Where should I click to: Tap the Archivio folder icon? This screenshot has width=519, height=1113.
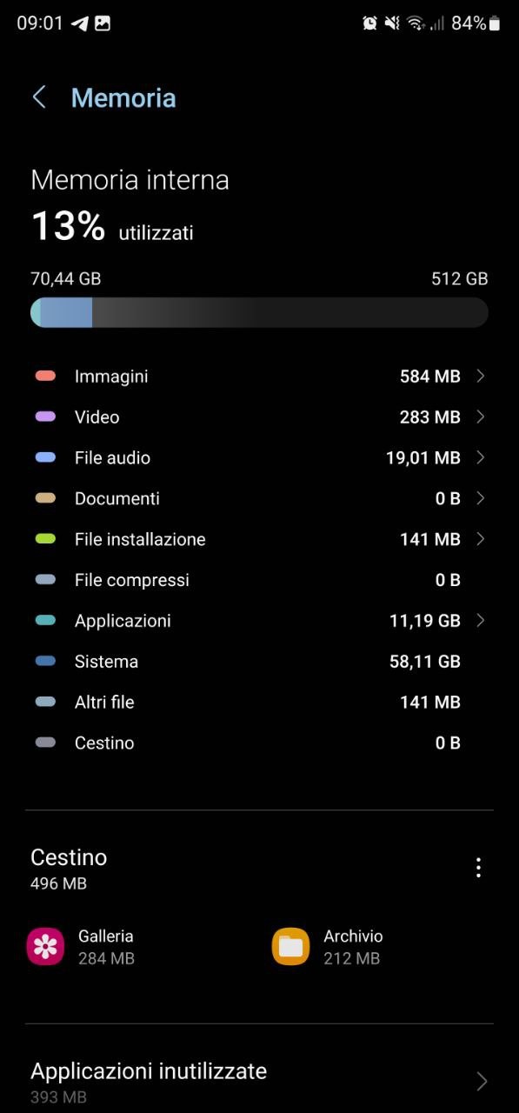pos(290,946)
